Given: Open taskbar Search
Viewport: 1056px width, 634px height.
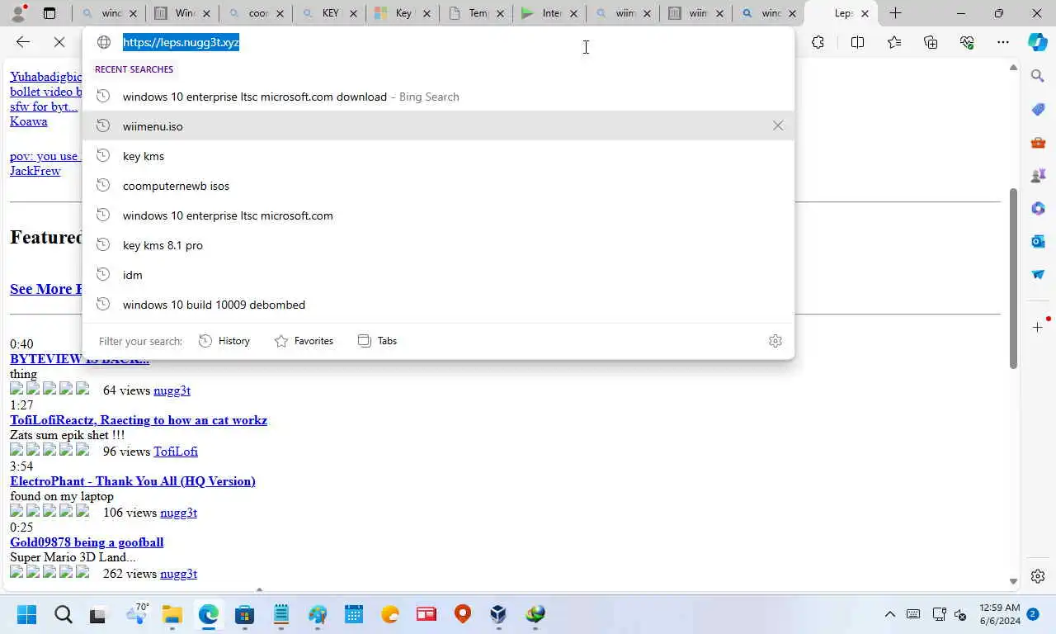Looking at the screenshot, I should 63,614.
